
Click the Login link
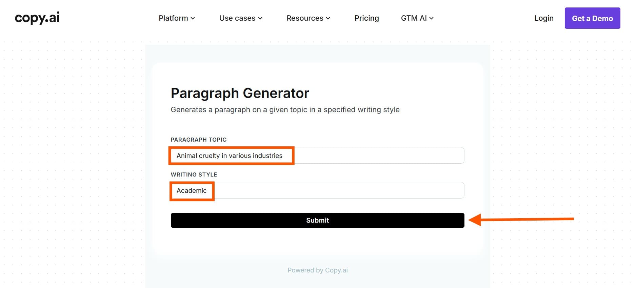(544, 18)
